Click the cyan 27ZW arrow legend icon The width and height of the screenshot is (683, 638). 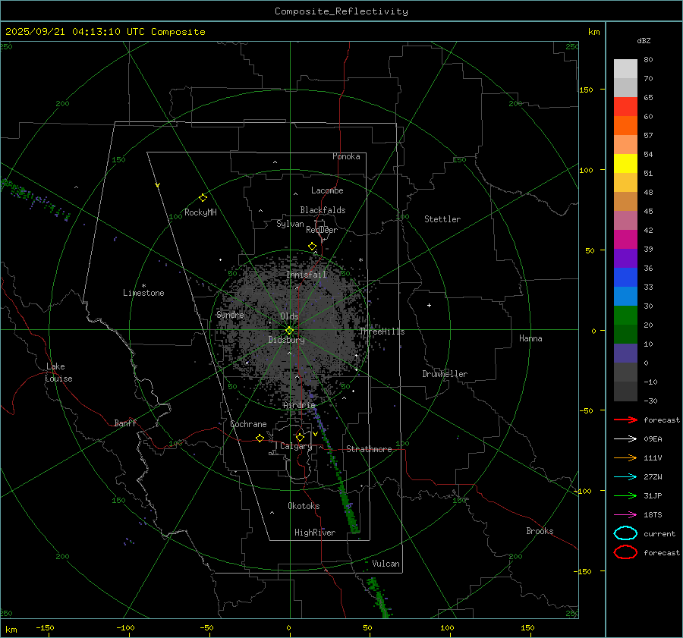tap(625, 476)
